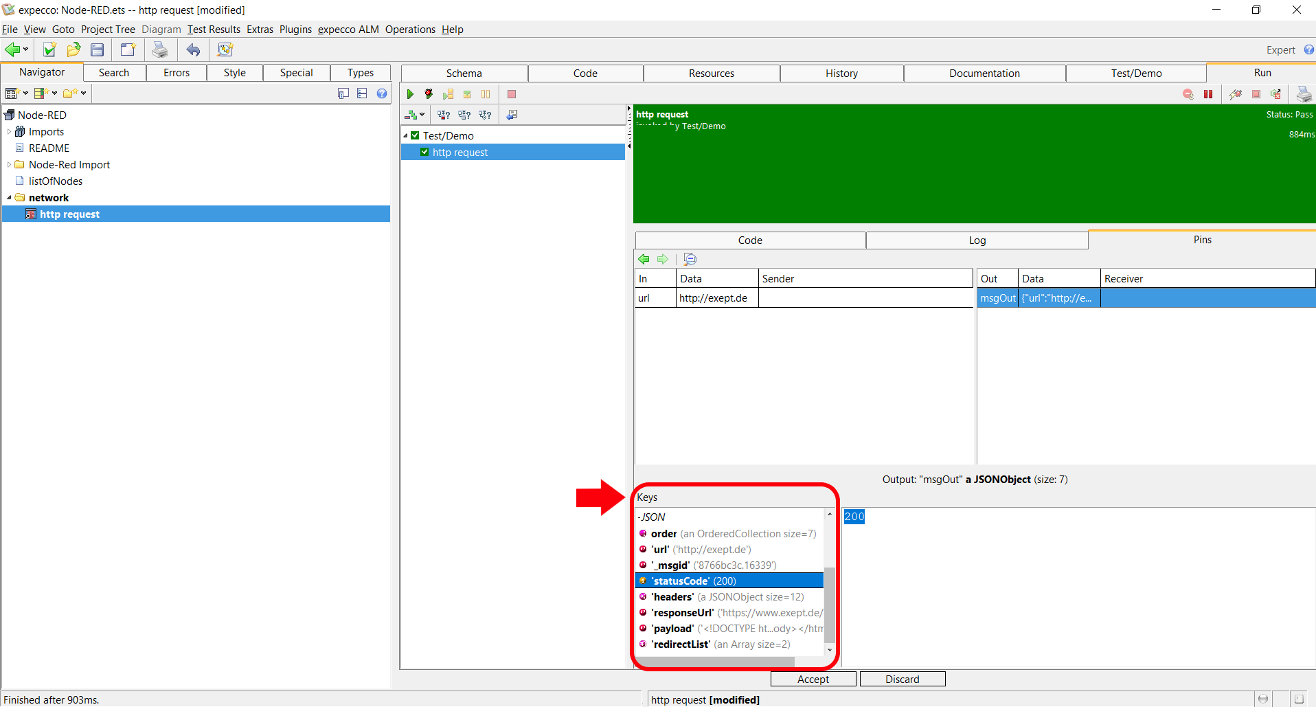Expand the Imports tree node
The width and height of the screenshot is (1316, 707).
(9, 132)
